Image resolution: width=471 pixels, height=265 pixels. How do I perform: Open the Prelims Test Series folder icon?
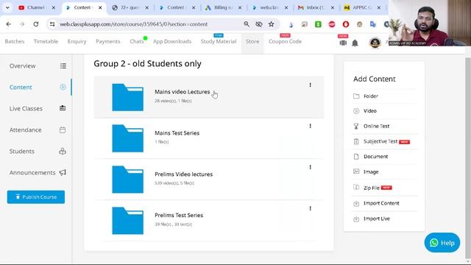click(127, 221)
